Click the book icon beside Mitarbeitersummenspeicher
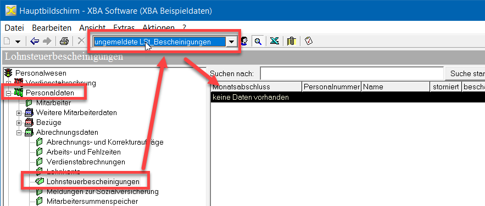Image resolution: width=485 pixels, height=206 pixels. pyautogui.click(x=40, y=202)
